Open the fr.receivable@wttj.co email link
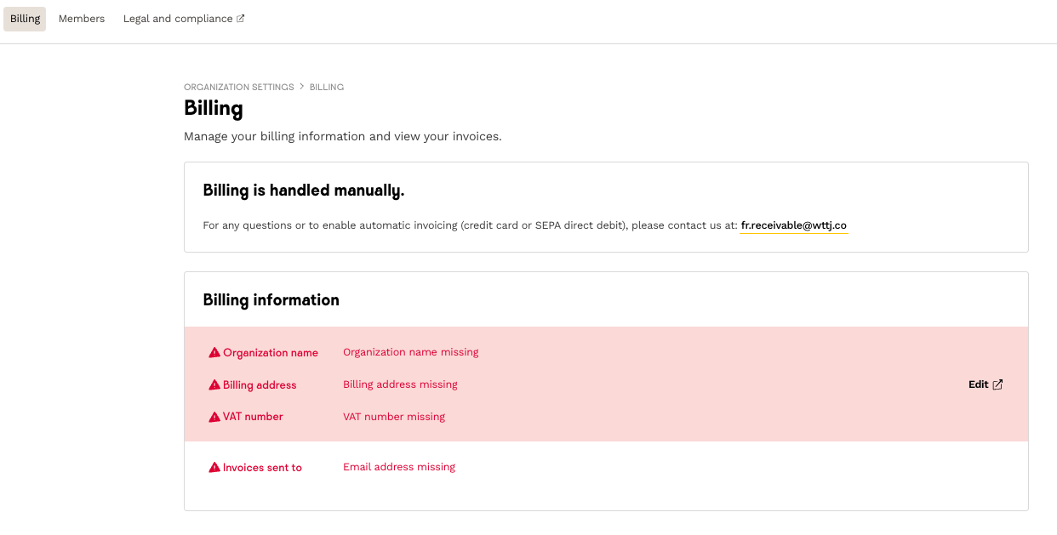The image size is (1057, 535). (793, 225)
